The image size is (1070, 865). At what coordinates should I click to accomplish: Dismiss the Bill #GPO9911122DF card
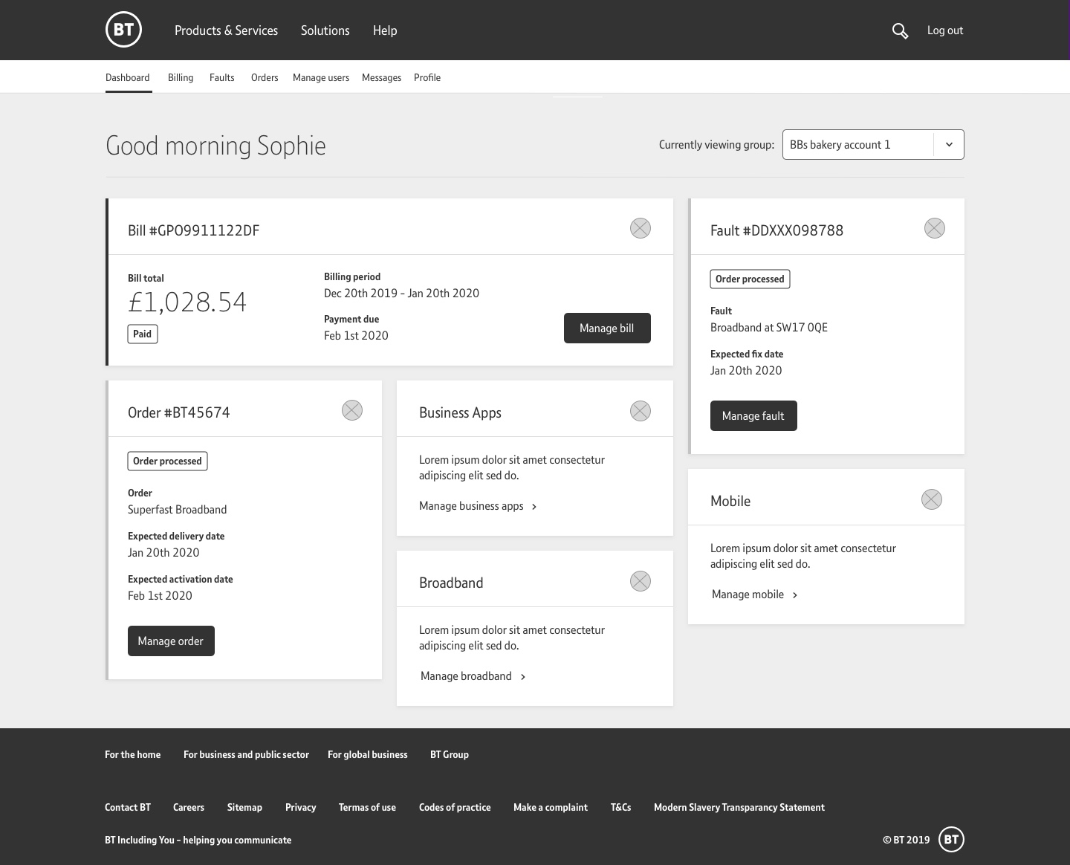pyautogui.click(x=641, y=228)
